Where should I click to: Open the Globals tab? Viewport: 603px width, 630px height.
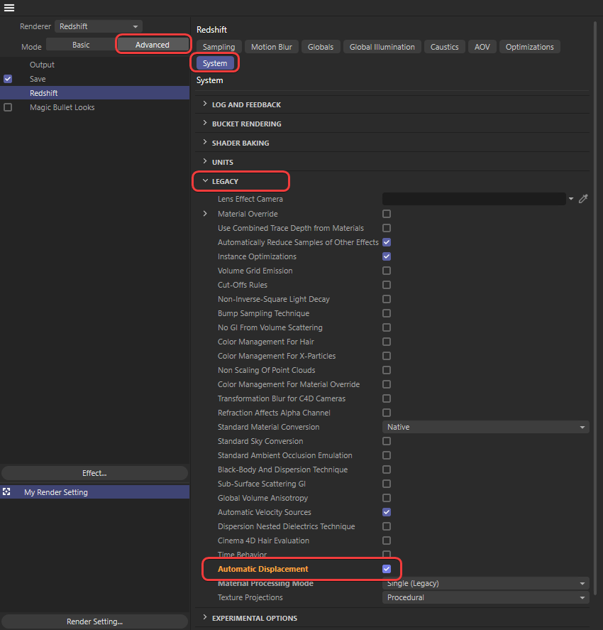pos(321,47)
